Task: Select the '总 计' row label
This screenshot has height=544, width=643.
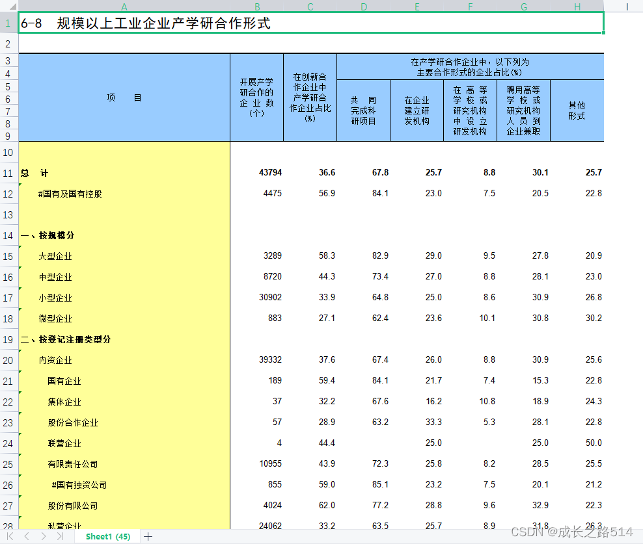Action: pyautogui.click(x=124, y=173)
